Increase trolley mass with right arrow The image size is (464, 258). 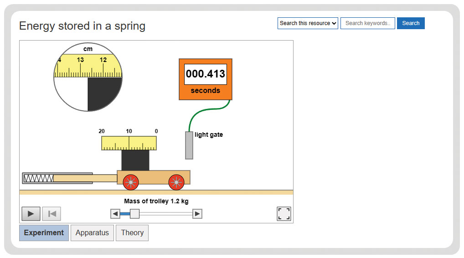pyautogui.click(x=197, y=214)
